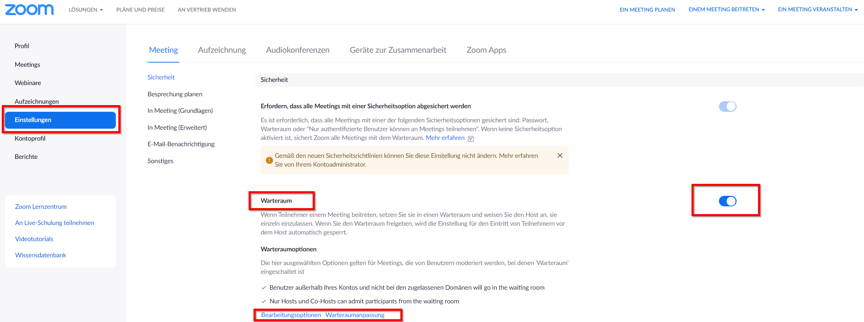Click Ein Meeting planen link
This screenshot has width=864, height=322.
pos(647,10)
